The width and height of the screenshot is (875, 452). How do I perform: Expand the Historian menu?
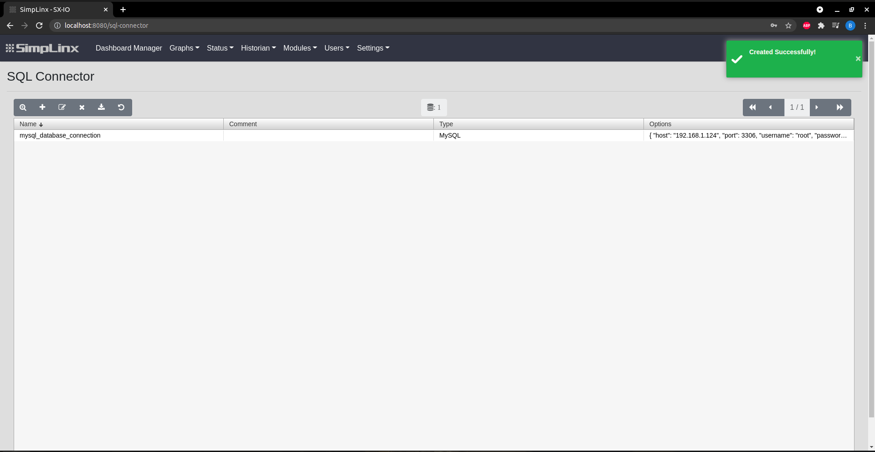[258, 48]
